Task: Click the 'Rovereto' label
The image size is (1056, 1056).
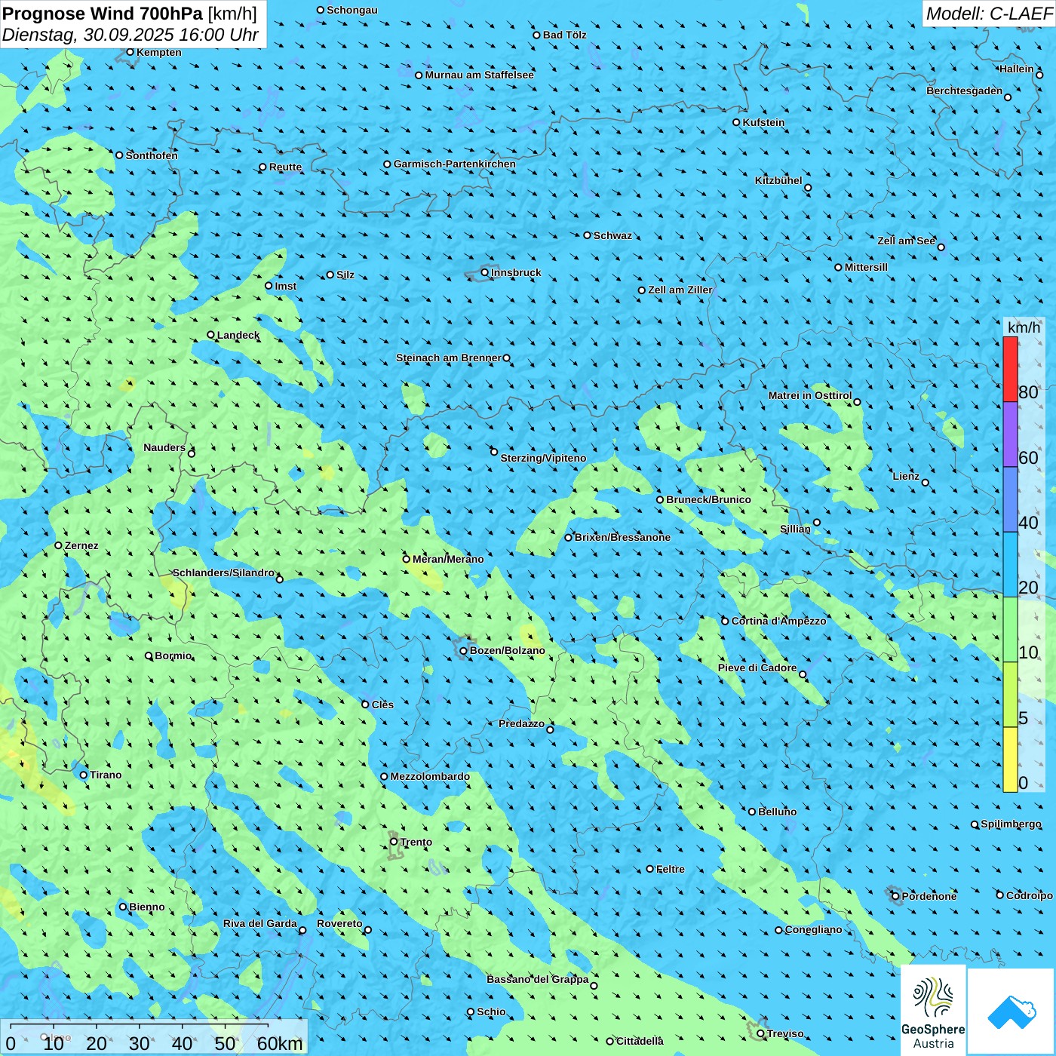Action: (339, 923)
